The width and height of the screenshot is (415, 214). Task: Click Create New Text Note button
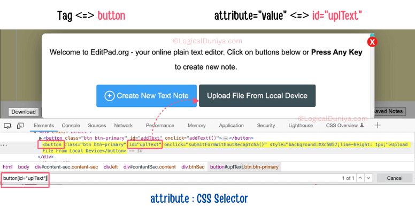[147, 96]
